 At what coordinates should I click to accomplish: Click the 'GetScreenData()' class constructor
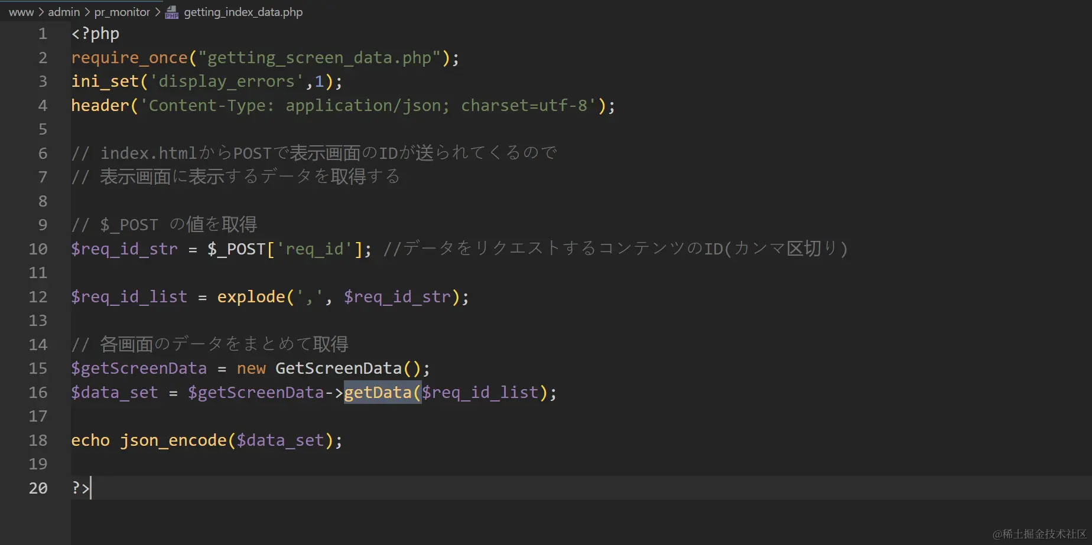coord(348,368)
